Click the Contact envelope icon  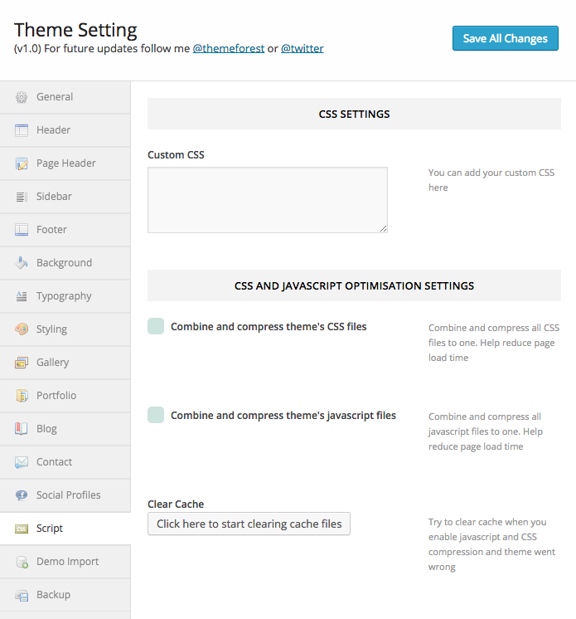tap(22, 462)
